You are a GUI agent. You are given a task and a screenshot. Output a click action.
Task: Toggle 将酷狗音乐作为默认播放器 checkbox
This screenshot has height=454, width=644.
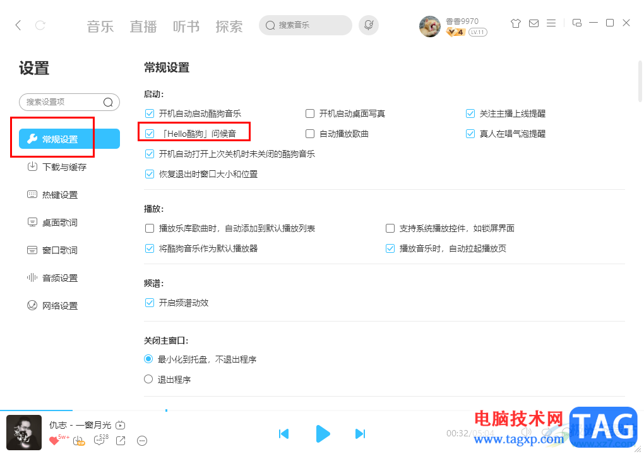pos(150,248)
